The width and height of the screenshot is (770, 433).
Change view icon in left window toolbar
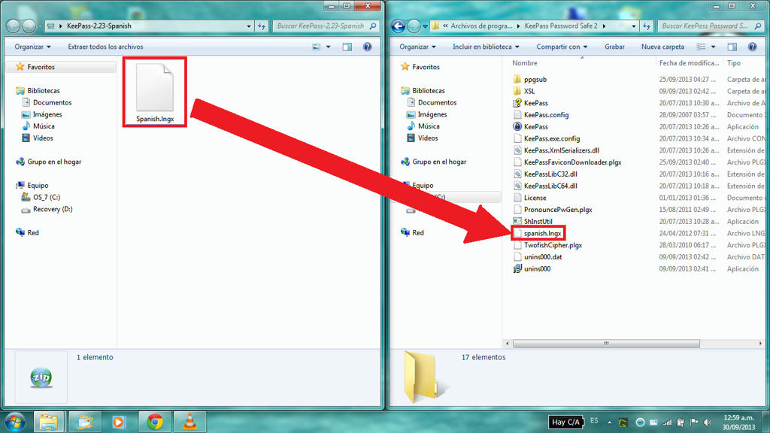pyautogui.click(x=317, y=47)
